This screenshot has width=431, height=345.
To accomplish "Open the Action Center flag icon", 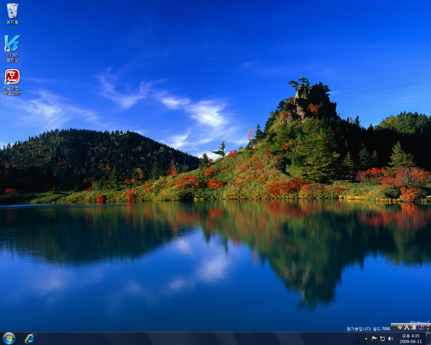I will (374, 339).
